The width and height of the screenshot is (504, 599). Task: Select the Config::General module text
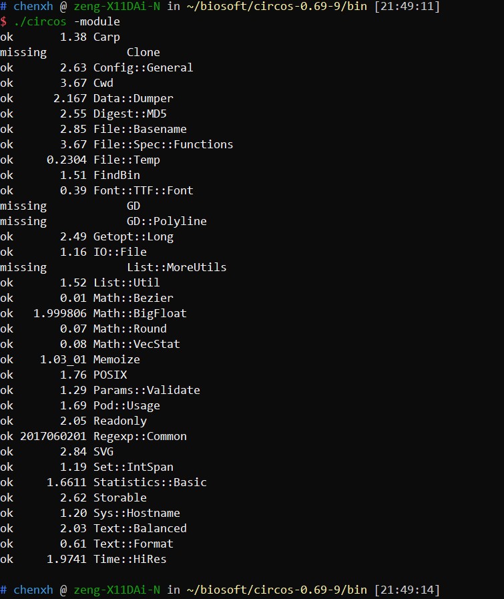coord(143,67)
